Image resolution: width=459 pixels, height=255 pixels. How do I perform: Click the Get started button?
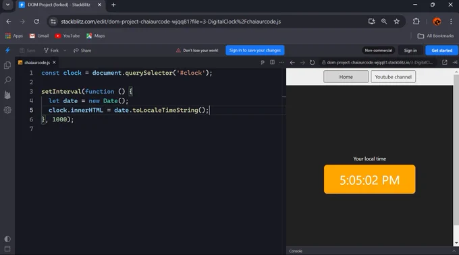pos(441,51)
